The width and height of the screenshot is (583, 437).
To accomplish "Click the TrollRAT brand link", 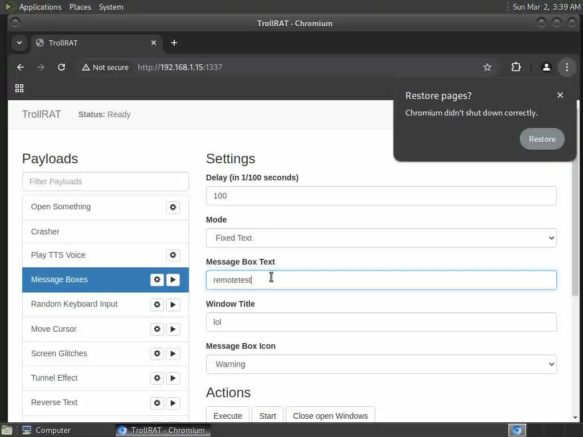I will [41, 114].
